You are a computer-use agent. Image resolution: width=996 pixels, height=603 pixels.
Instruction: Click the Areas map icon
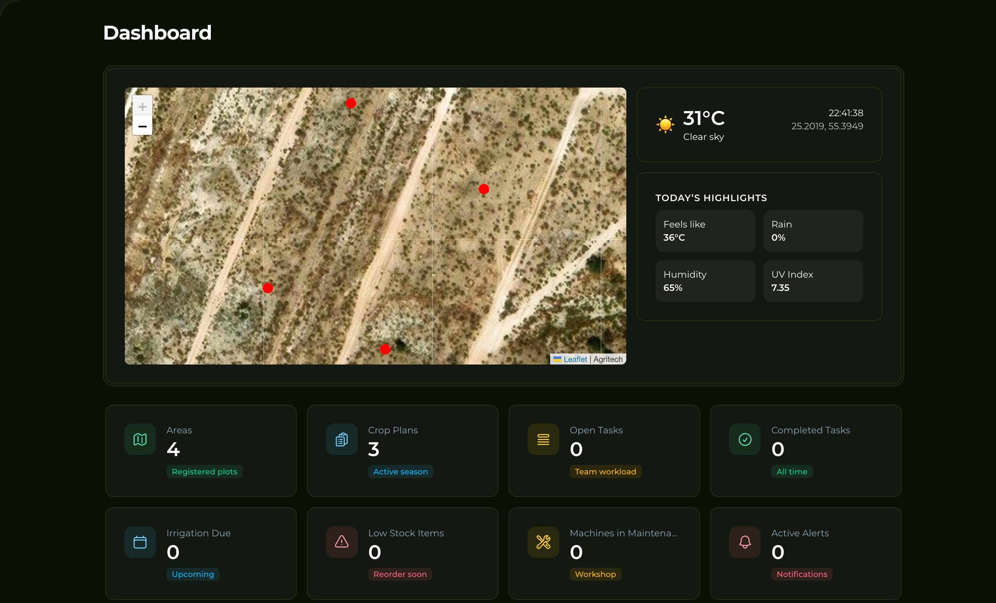click(139, 439)
